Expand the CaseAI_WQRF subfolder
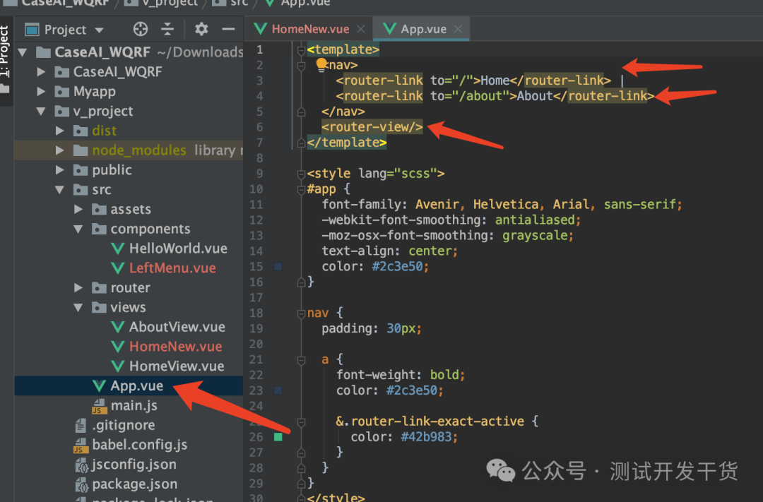The height and width of the screenshot is (502, 763). pyautogui.click(x=42, y=72)
